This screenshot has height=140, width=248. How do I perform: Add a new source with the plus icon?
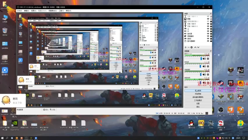tap(185, 47)
